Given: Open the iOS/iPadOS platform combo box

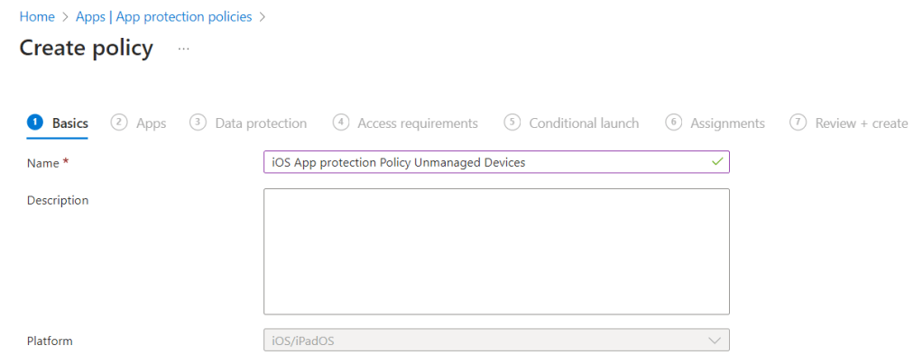Looking at the screenshot, I should click(x=487, y=341).
